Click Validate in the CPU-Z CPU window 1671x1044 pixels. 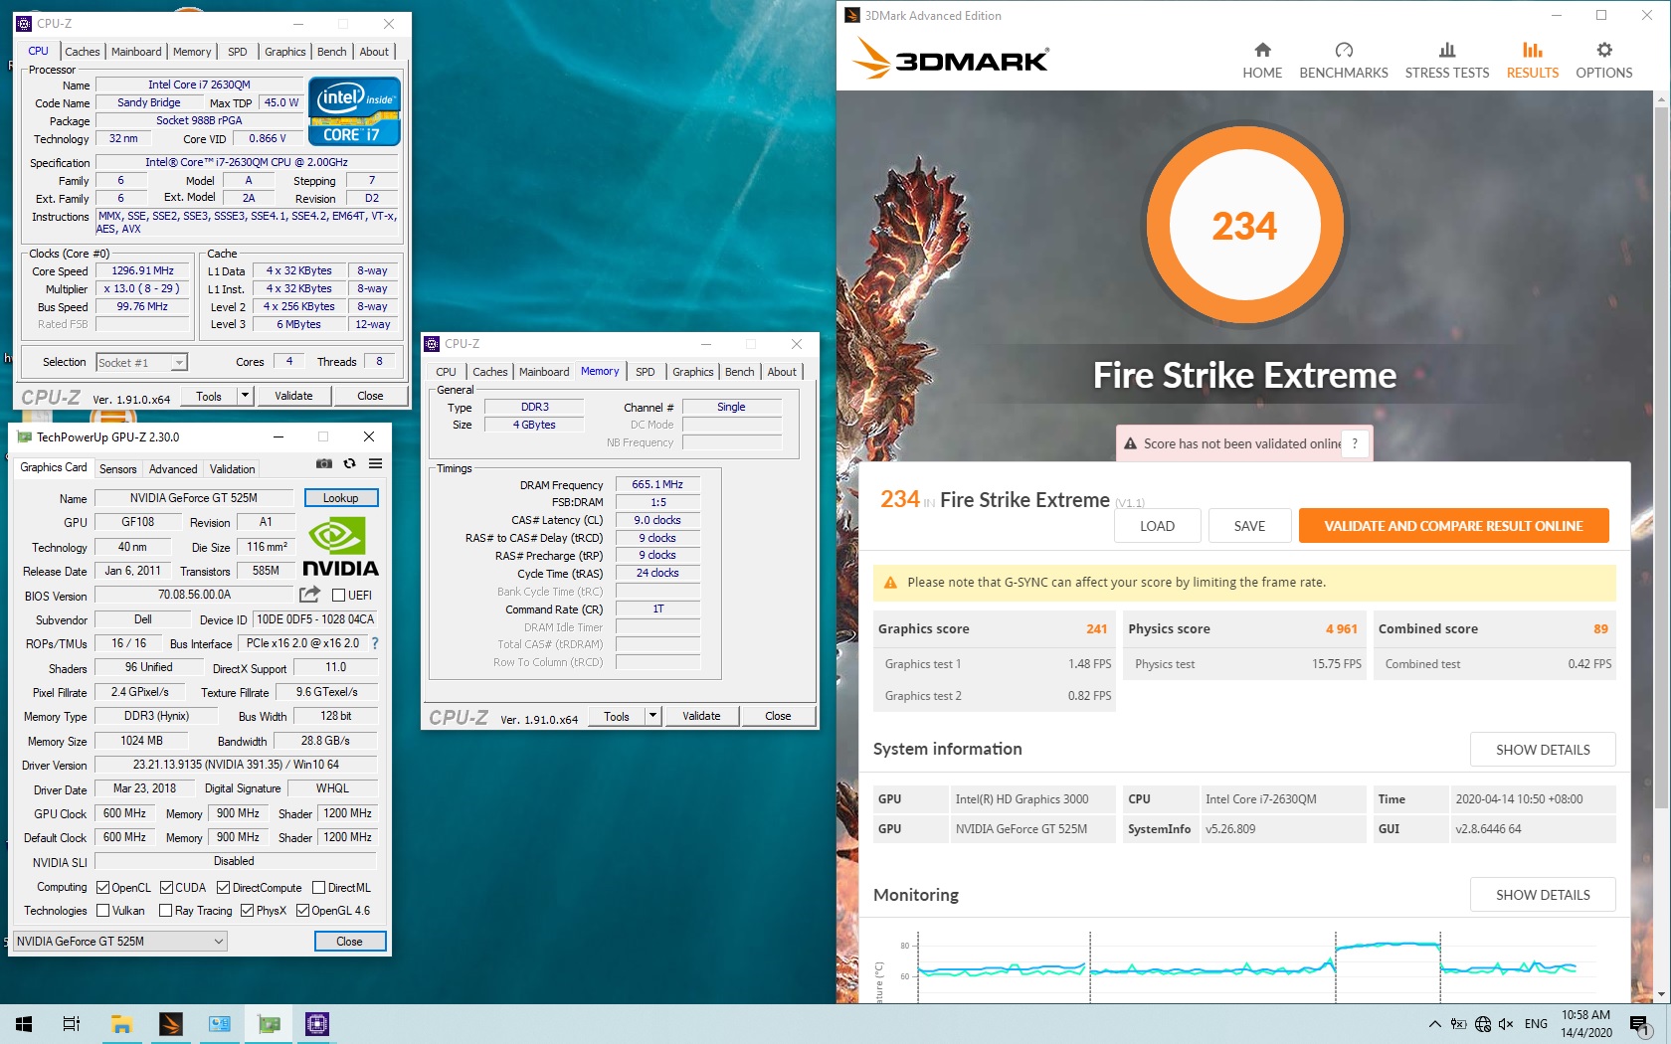(293, 396)
